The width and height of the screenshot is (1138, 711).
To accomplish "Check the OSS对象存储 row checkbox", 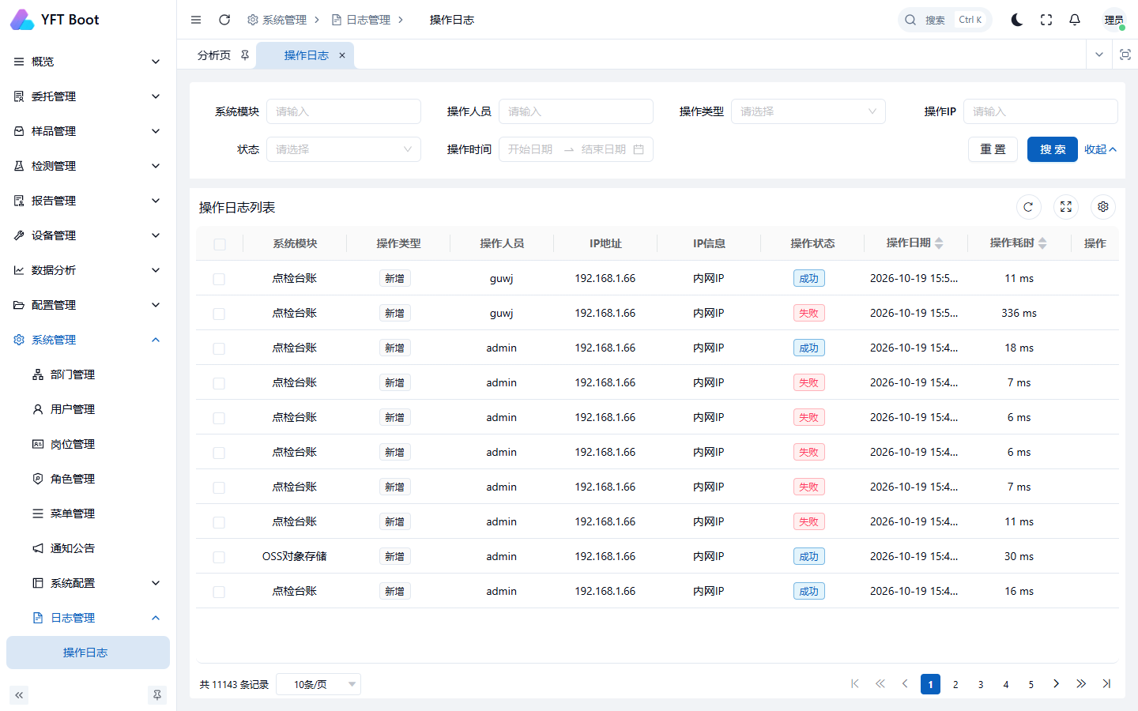I will click(219, 557).
